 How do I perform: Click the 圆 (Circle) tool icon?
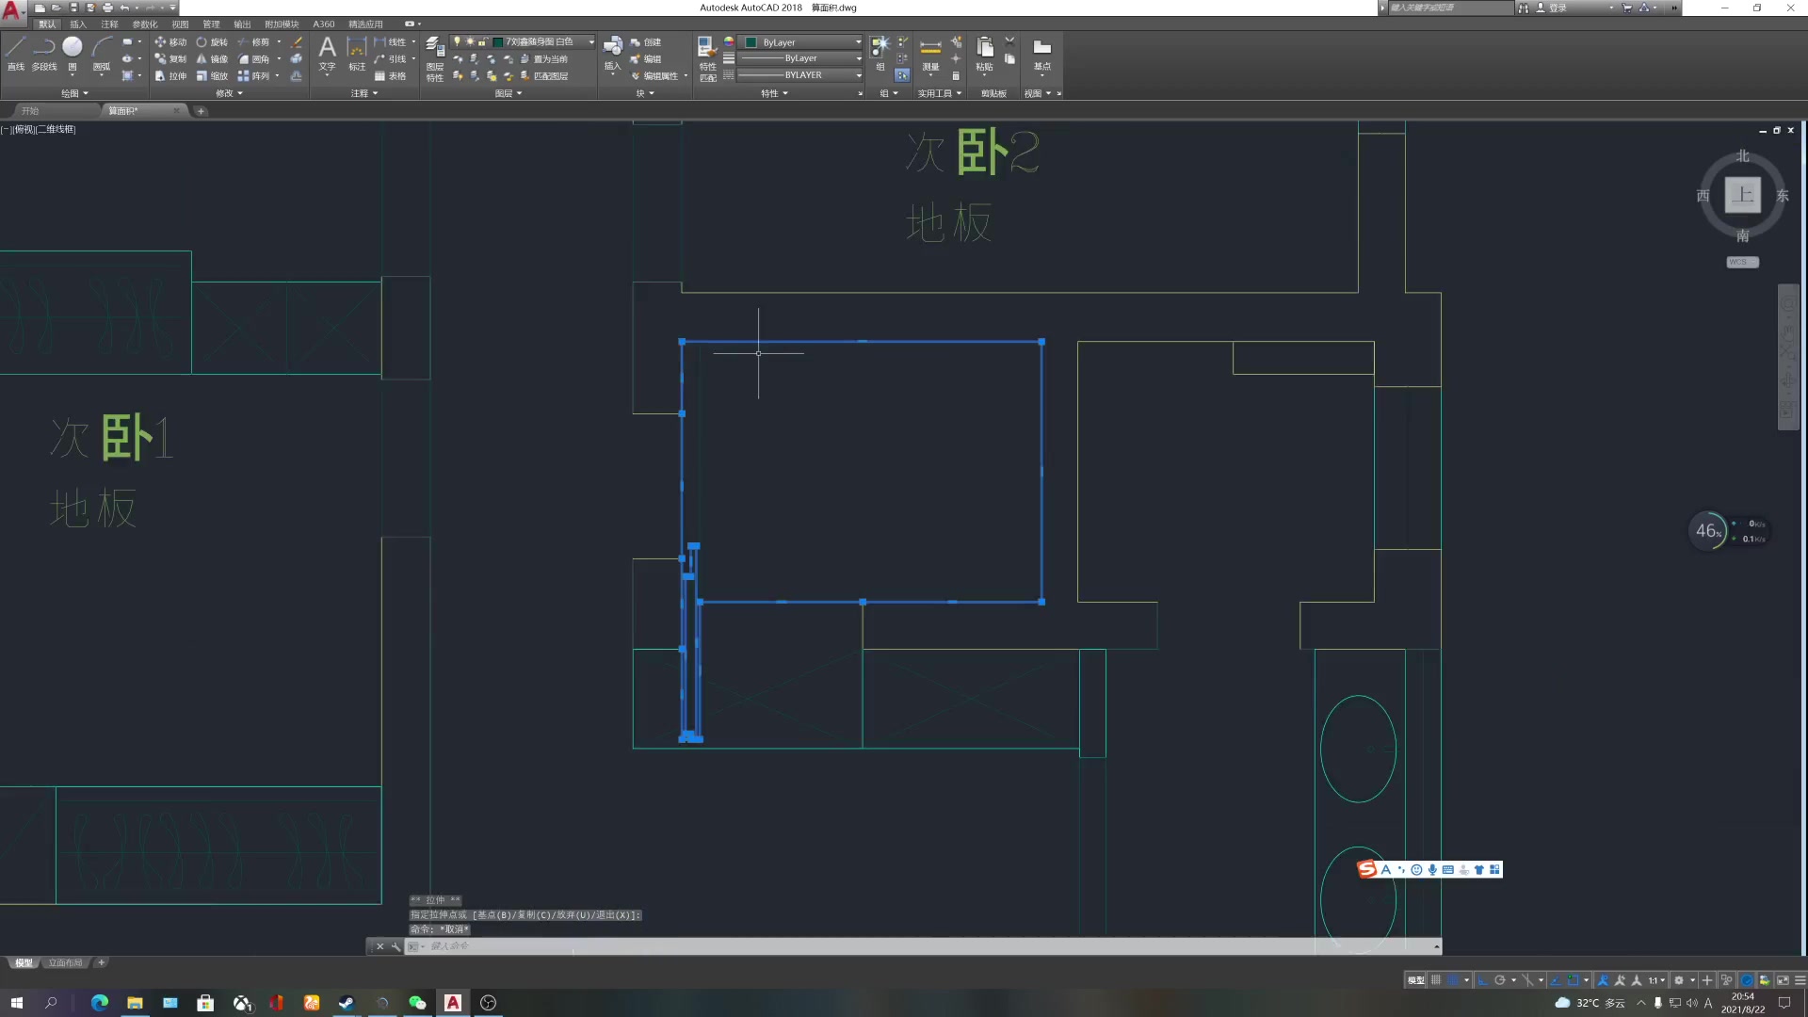coord(73,49)
